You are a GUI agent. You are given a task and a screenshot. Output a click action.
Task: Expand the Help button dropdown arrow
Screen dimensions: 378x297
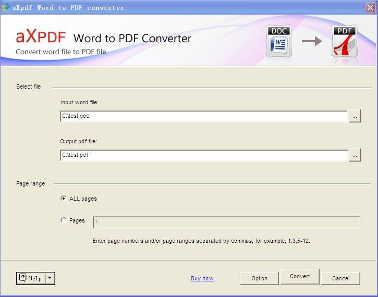pos(50,278)
